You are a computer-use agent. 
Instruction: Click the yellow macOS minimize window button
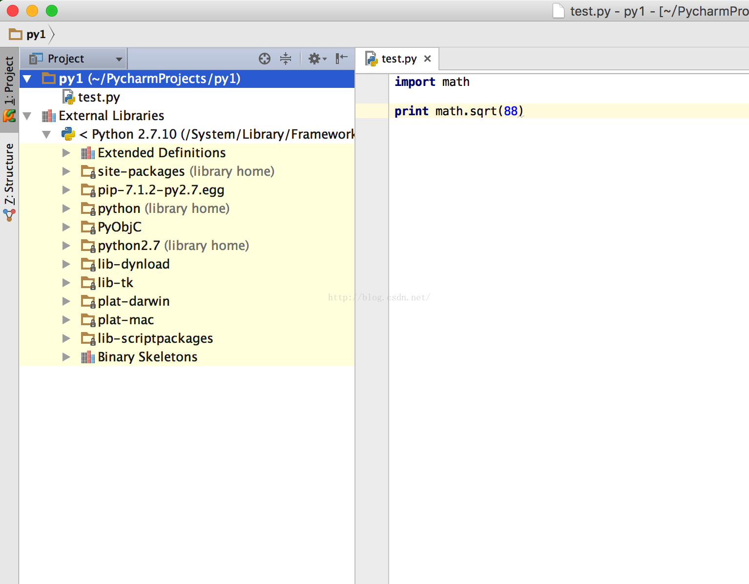coord(32,11)
